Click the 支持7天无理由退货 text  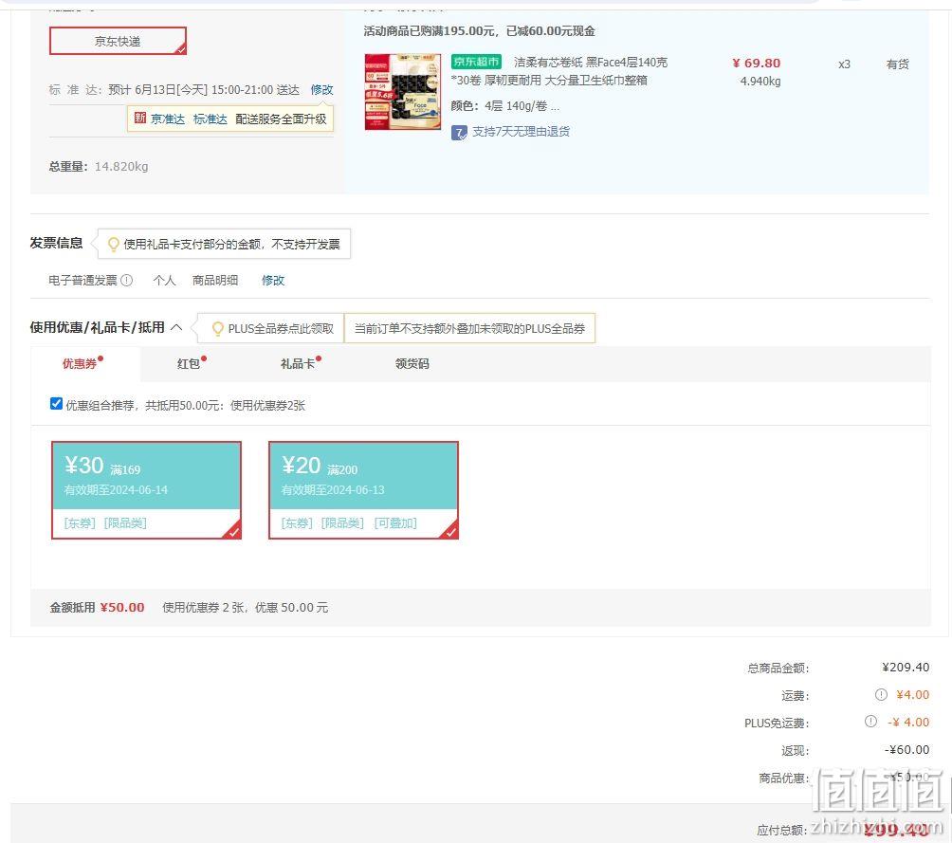[x=521, y=132]
